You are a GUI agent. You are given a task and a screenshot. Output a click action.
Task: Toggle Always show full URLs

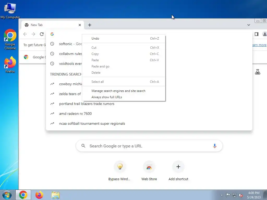click(x=124, y=97)
